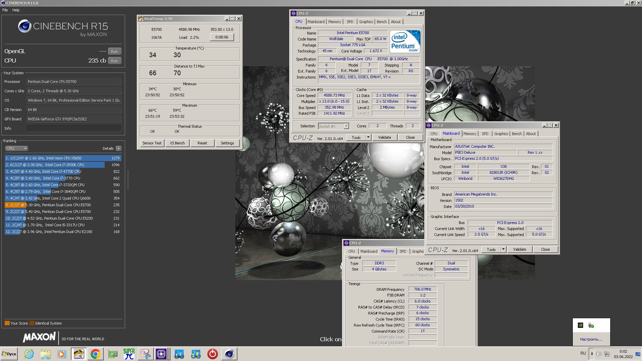Run the OpenGL benchmark

tap(114, 51)
